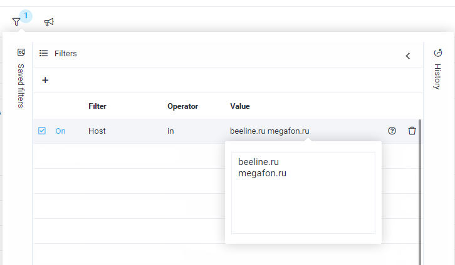This screenshot has height=265, width=455.
Task: Click the filter count badge showing 1
Action: [x=26, y=16]
